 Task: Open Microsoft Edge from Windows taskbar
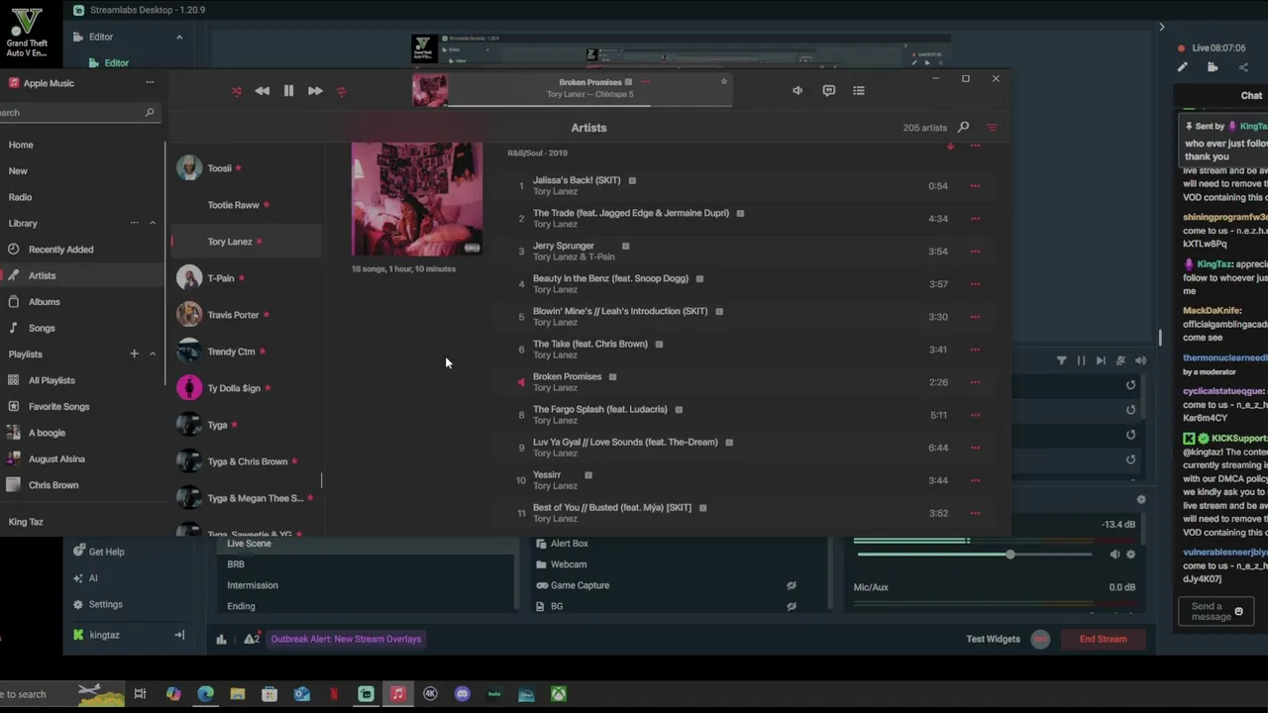click(x=205, y=694)
